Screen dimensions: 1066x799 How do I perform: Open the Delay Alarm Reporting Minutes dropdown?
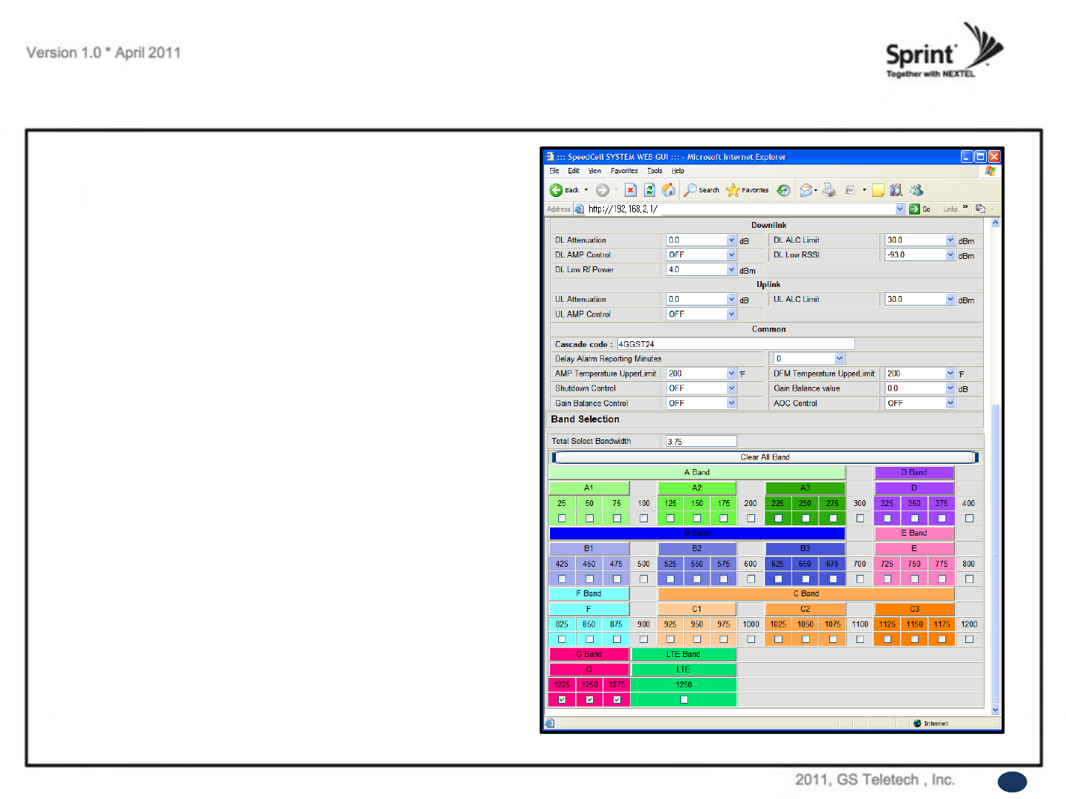839,359
